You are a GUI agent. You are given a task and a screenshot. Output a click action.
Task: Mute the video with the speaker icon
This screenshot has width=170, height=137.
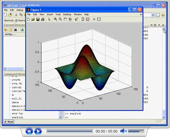point(123,131)
